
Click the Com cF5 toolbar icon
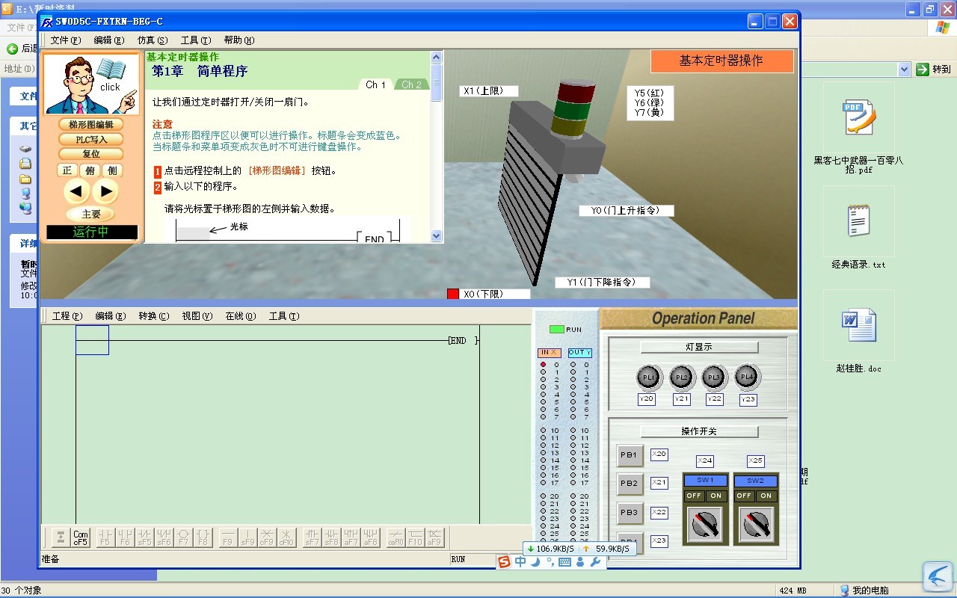(81, 537)
